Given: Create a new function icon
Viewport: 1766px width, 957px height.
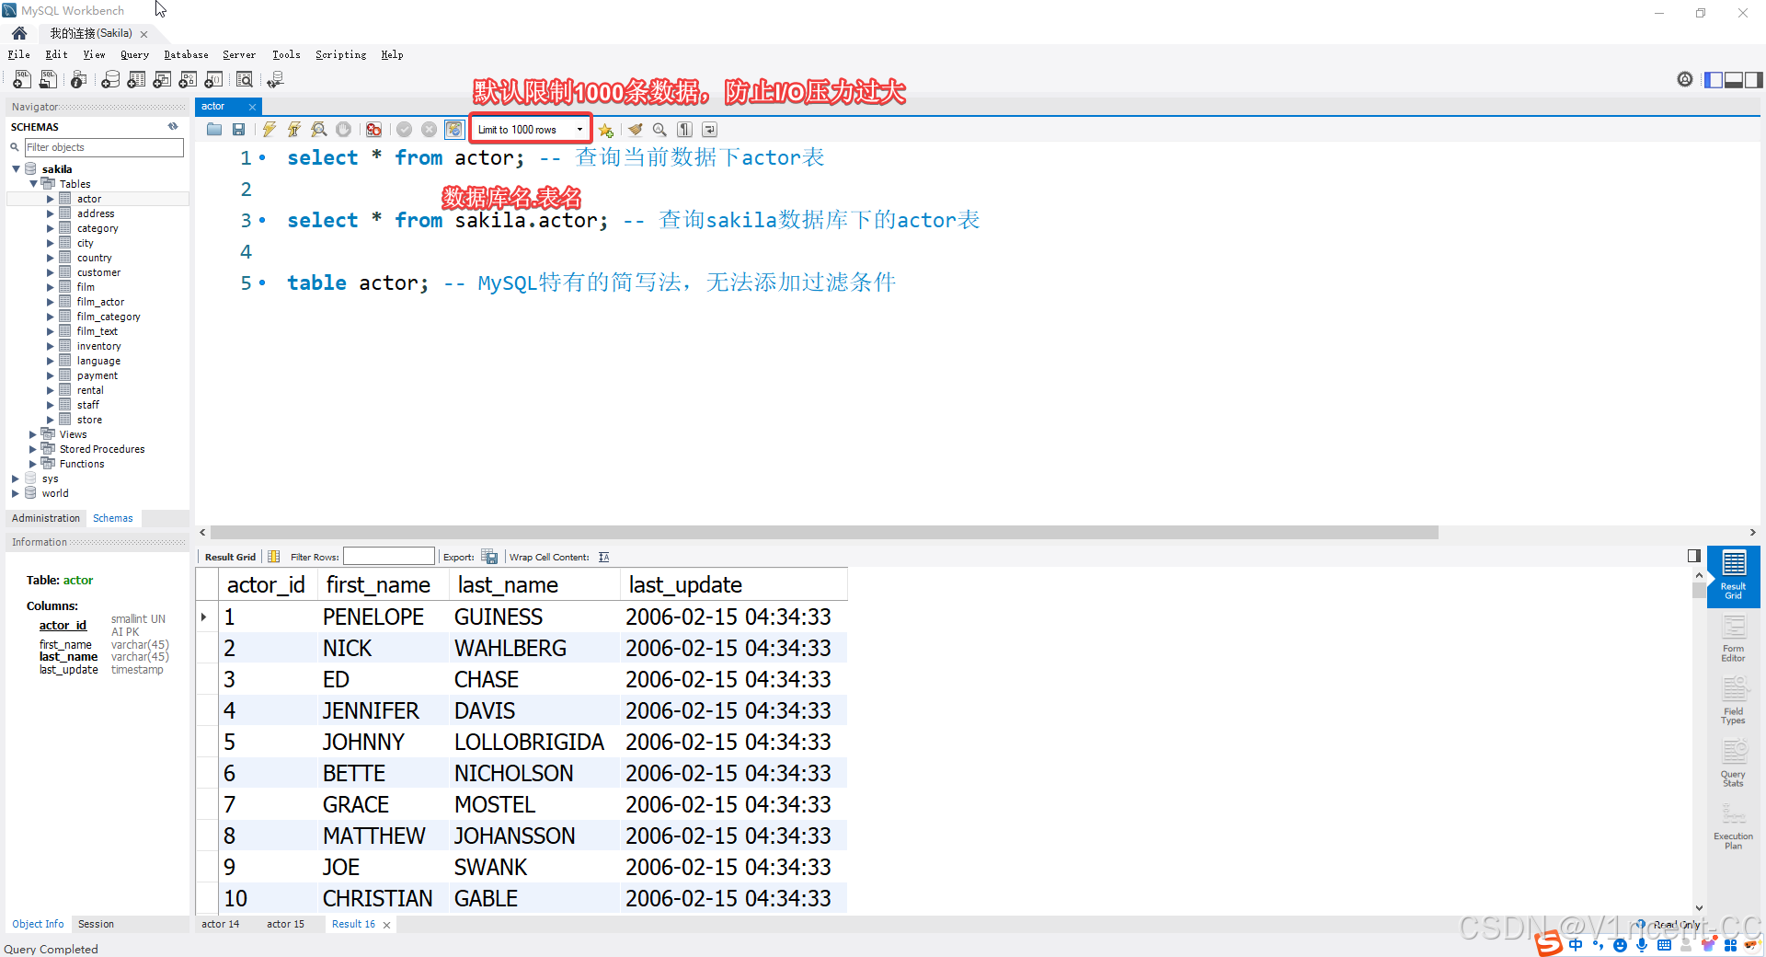Looking at the screenshot, I should pyautogui.click(x=213, y=80).
